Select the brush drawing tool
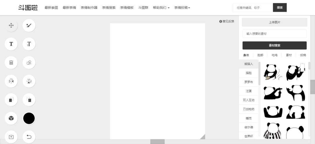This screenshot has height=144, width=315. 29,25
